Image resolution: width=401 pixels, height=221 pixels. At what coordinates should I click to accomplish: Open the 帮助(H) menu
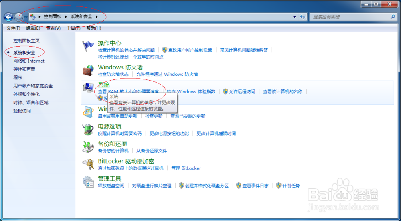click(93, 28)
